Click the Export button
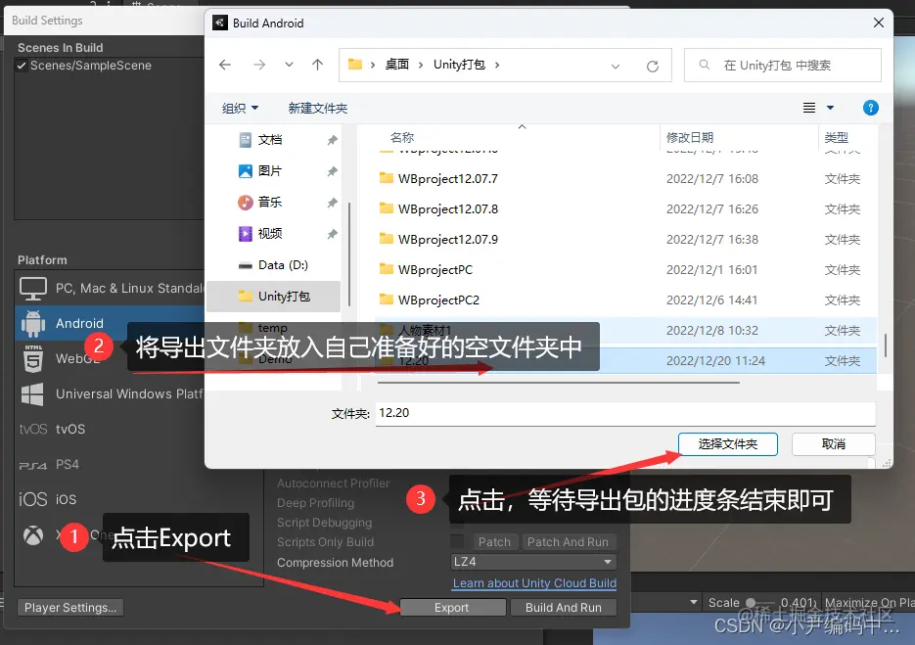Screen dimensions: 915x645 point(452,608)
